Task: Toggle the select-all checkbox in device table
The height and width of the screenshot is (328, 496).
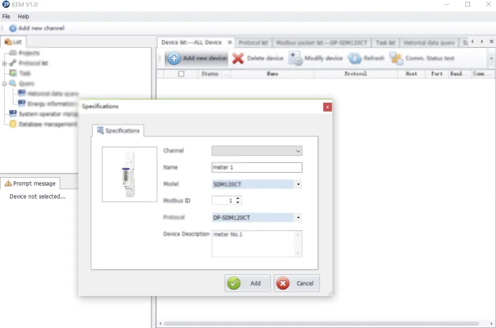Action: [181, 74]
